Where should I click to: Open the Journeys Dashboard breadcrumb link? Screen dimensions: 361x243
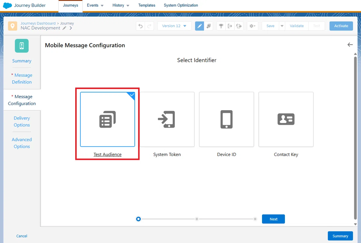tap(38, 23)
